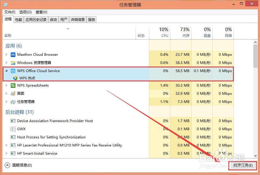Click the 后台进程 (31) group heading
Image resolution: width=260 pixels, height=175 pixels.
19,112
